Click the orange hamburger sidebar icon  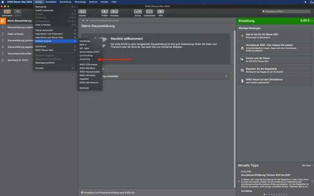3,20
